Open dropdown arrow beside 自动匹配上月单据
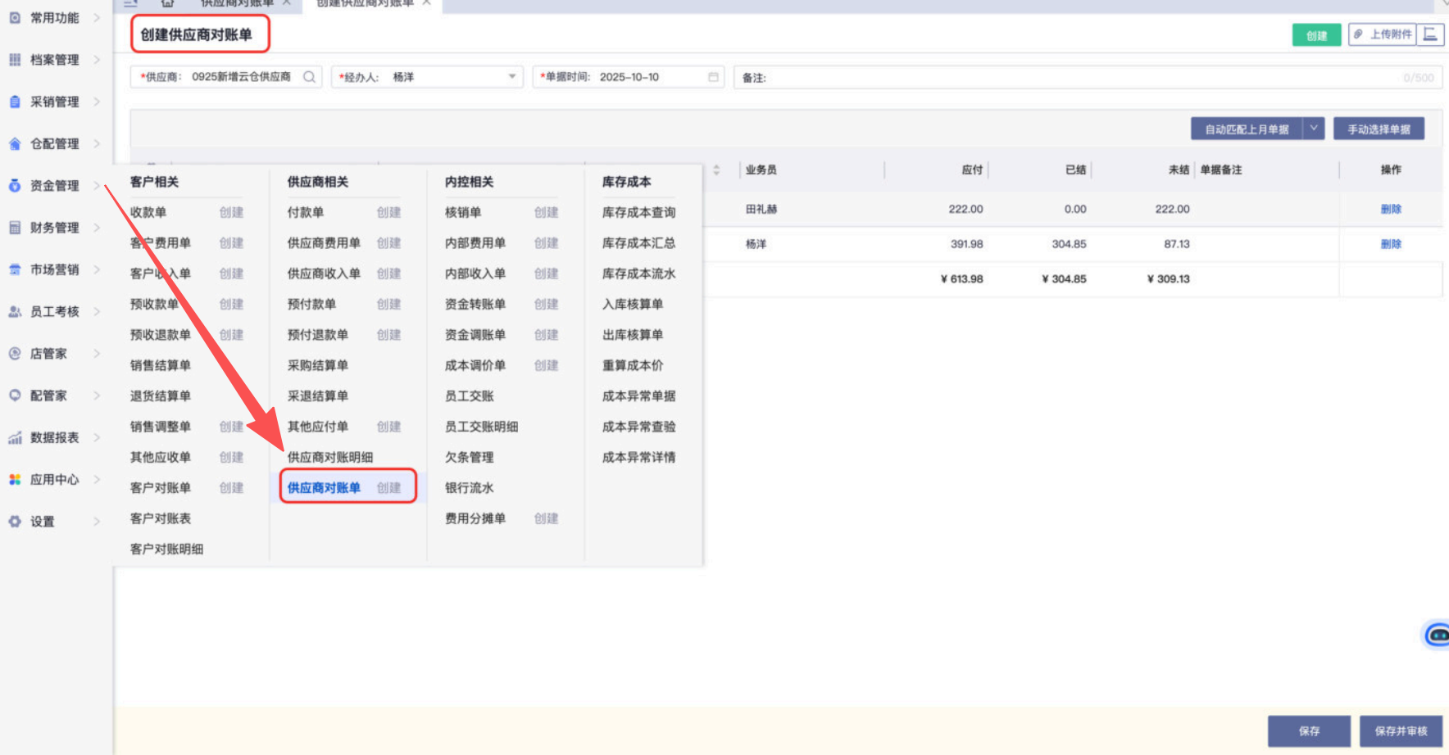The image size is (1449, 755). (x=1314, y=129)
